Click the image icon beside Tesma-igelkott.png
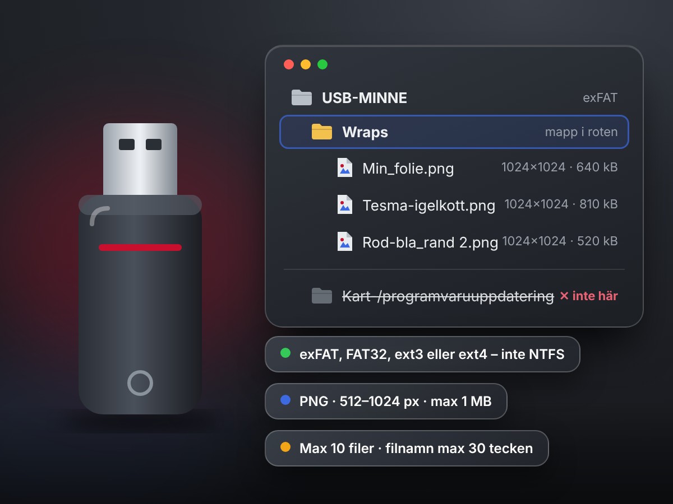Screen dimensions: 673x504 (345, 204)
